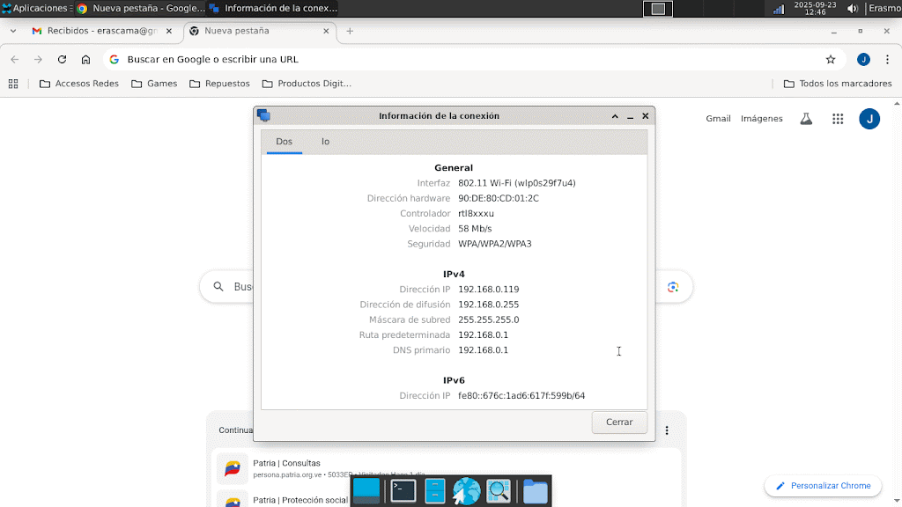The height and width of the screenshot is (507, 902).
Task: Click the volume speaker icon
Action: point(852,9)
